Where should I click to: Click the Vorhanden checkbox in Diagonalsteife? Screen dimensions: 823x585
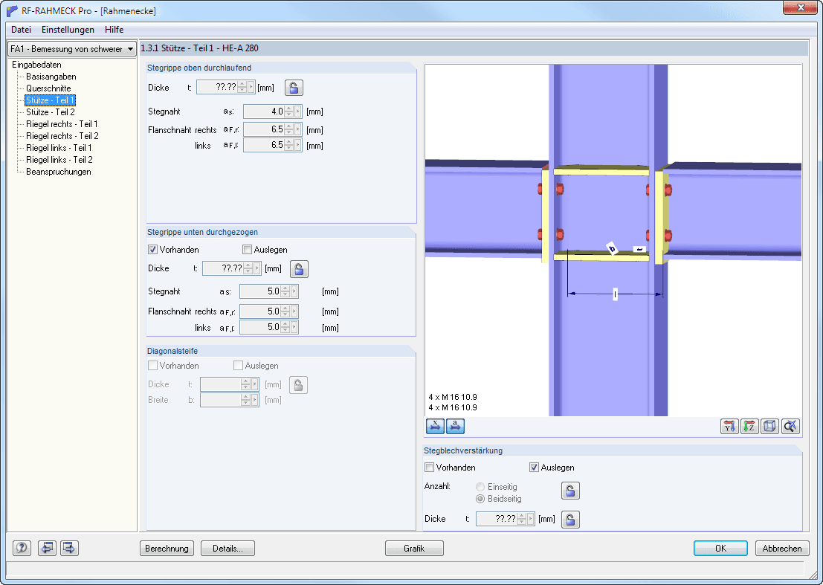pyautogui.click(x=152, y=366)
